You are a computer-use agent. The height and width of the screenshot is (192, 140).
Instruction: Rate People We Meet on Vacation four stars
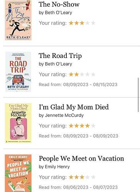(87, 177)
